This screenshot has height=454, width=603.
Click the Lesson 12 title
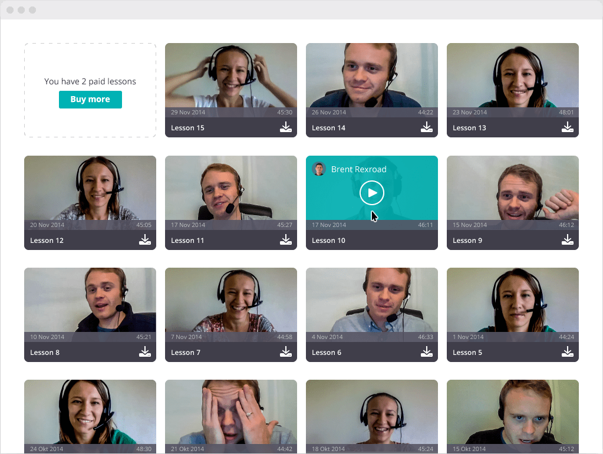(x=47, y=241)
